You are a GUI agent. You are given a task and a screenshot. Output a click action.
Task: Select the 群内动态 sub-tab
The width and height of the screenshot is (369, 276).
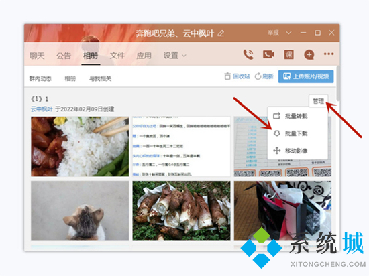click(40, 78)
